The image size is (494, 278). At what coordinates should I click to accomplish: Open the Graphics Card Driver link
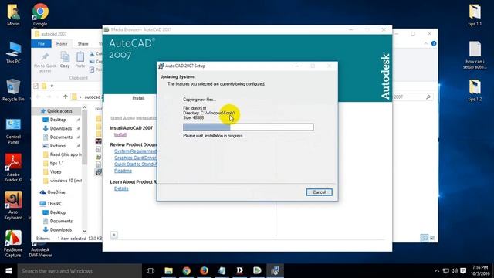coord(135,158)
